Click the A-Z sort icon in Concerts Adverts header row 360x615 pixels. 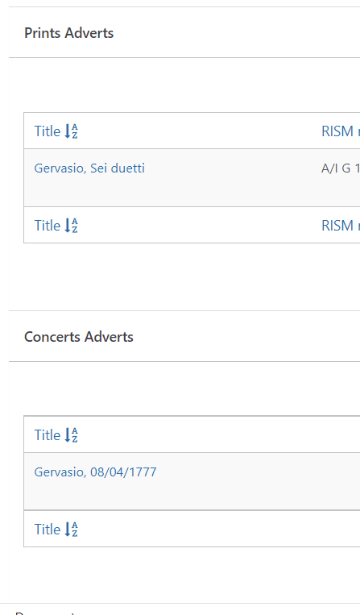coord(72,435)
